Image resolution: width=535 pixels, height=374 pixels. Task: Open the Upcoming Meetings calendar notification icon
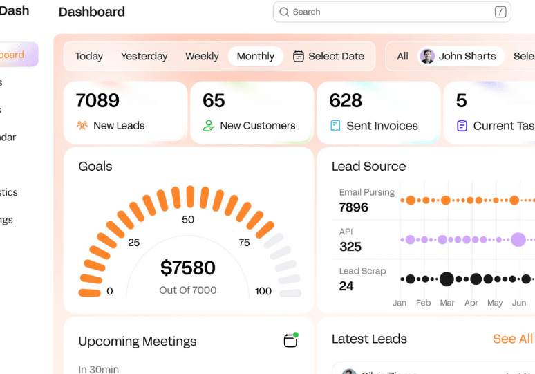pyautogui.click(x=291, y=340)
